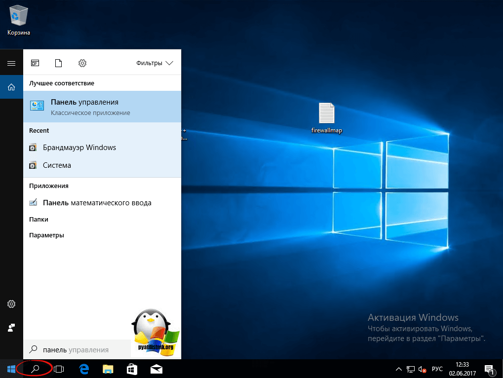Open Брандмауэр Windows recent item
The image size is (503, 378).
tap(79, 148)
